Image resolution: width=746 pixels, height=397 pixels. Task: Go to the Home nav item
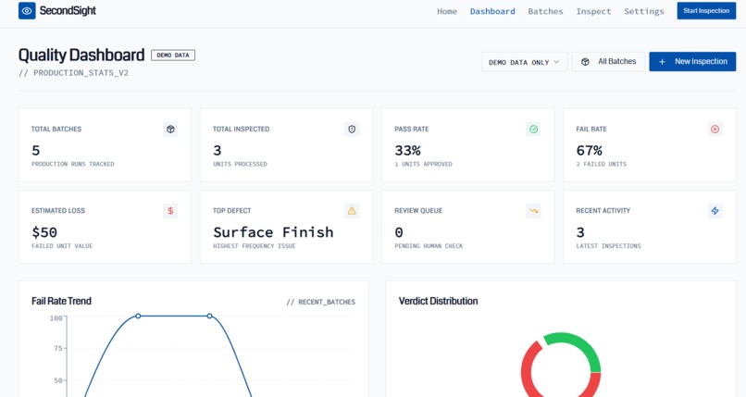pos(447,11)
